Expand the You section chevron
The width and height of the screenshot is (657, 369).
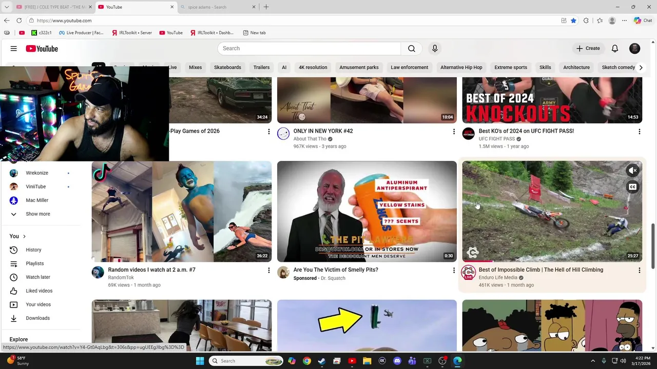[x=24, y=236]
